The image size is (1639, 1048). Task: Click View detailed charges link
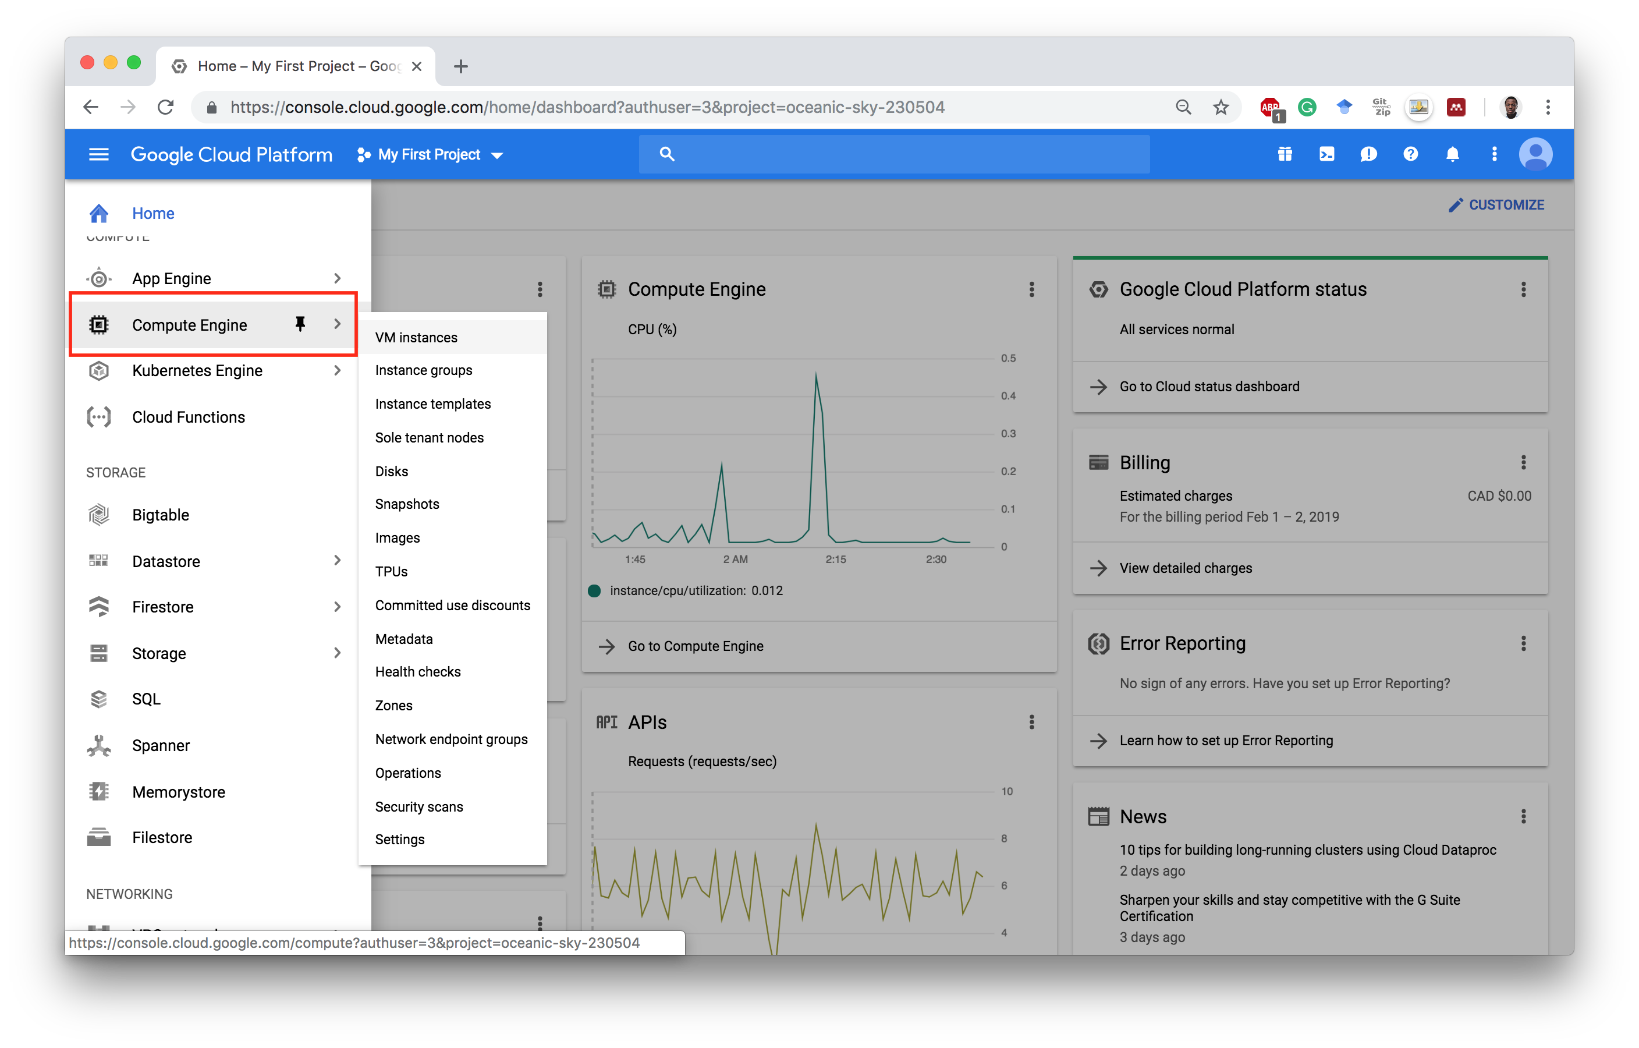tap(1185, 568)
